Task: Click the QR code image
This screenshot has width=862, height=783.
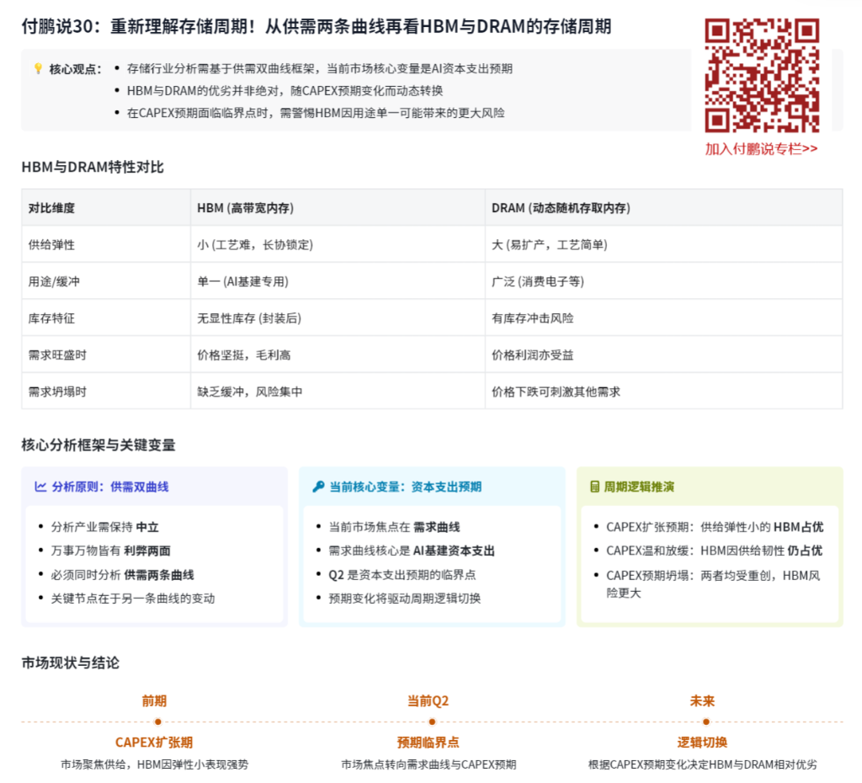Action: point(762,75)
